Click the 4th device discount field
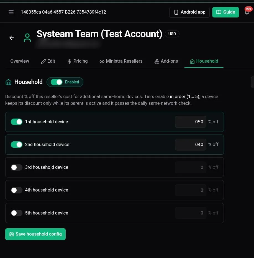 pyautogui.click(x=191, y=190)
